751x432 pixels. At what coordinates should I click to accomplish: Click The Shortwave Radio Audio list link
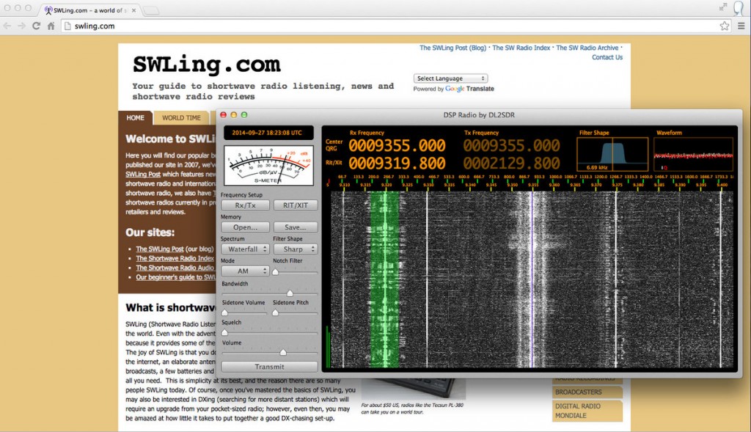[x=175, y=268]
